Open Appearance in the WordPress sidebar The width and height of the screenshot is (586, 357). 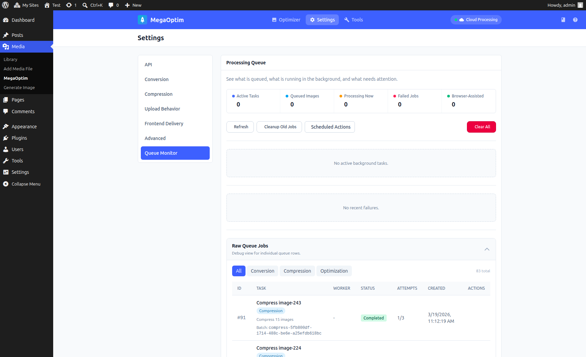pos(26,127)
